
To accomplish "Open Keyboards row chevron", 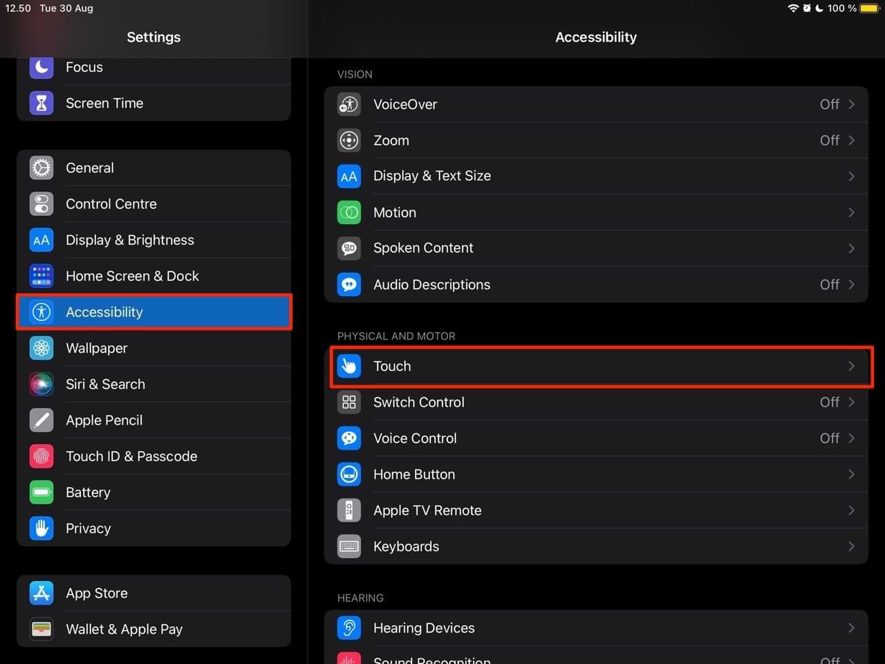I will click(x=852, y=546).
